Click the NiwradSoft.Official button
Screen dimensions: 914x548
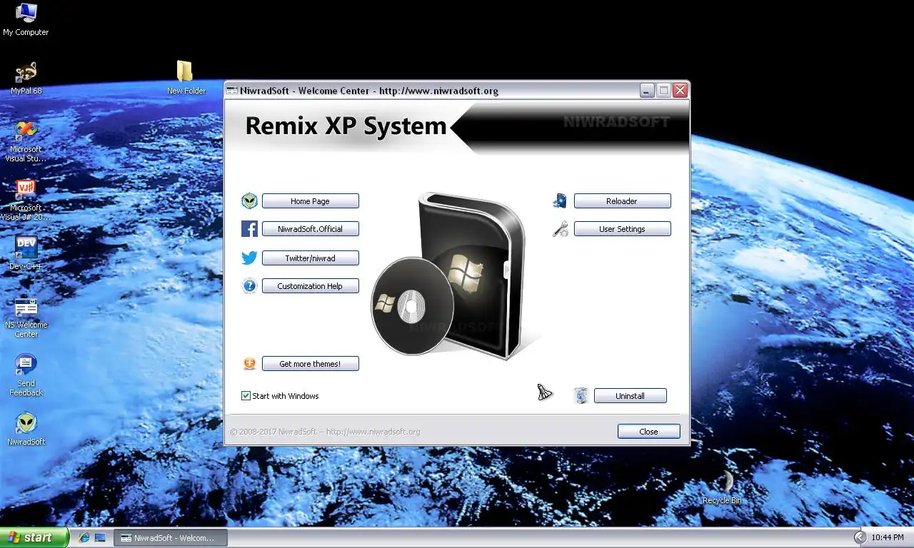pyautogui.click(x=310, y=229)
